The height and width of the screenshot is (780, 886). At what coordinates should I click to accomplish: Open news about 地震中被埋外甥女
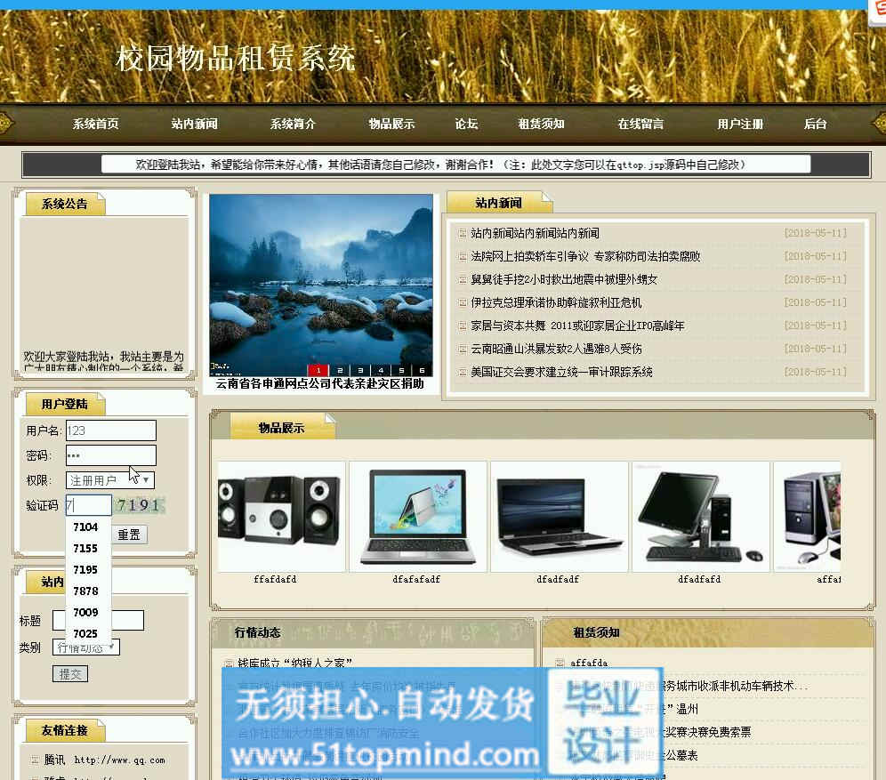click(x=564, y=279)
